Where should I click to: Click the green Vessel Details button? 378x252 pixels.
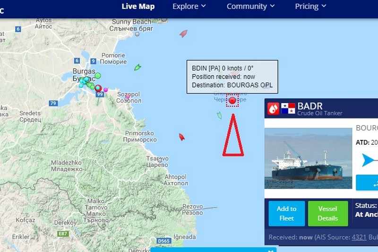pos(328,213)
